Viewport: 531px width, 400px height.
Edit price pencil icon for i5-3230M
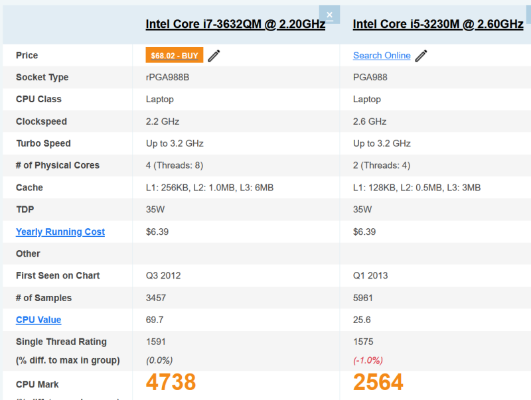(x=421, y=56)
